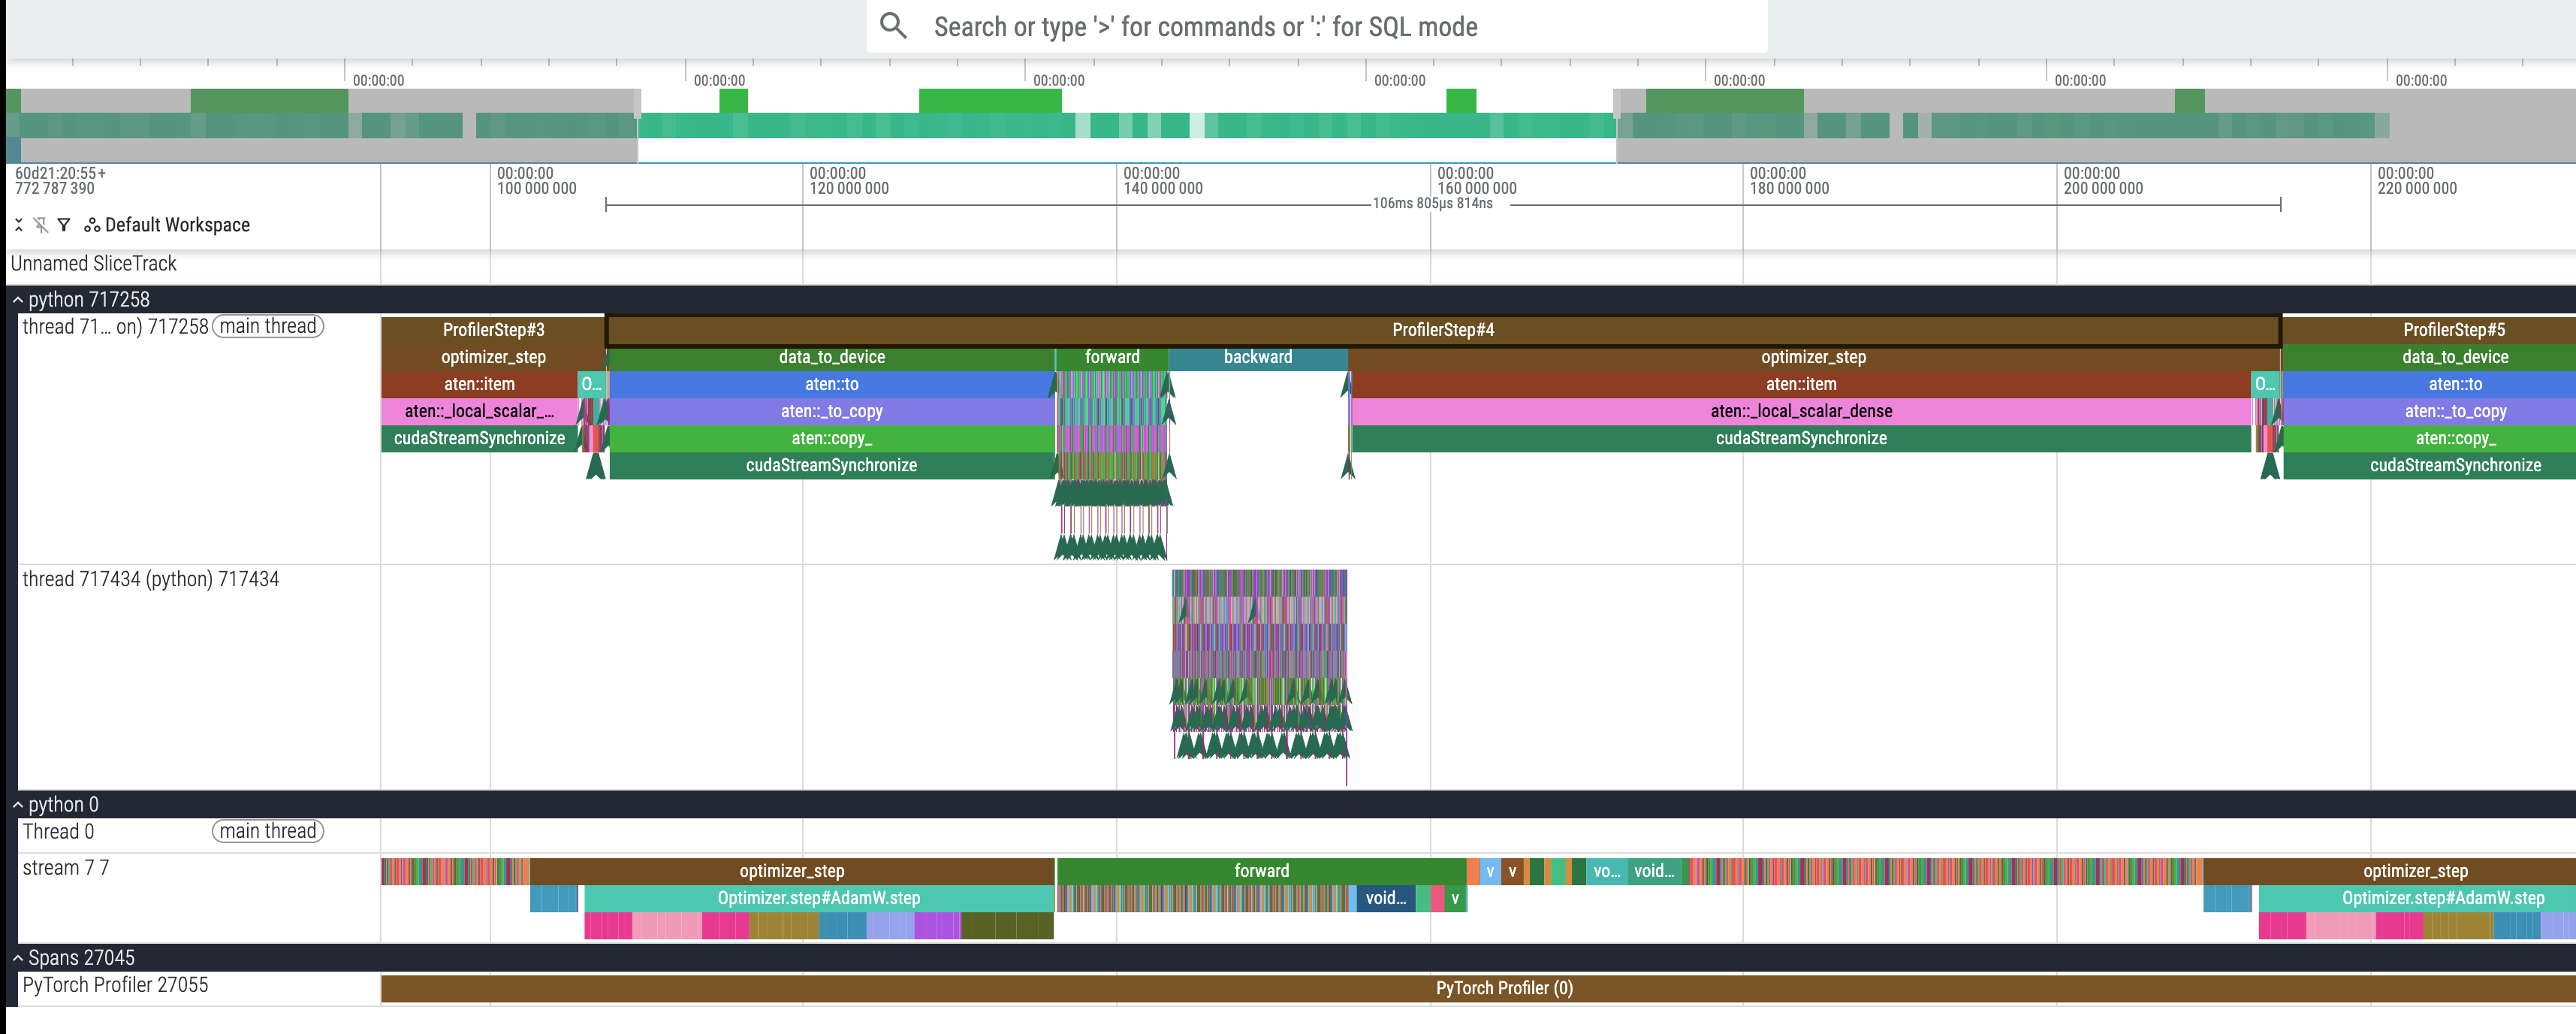2576x1034 pixels.
Task: Click the stream 7 7 track label
Action: click(66, 868)
